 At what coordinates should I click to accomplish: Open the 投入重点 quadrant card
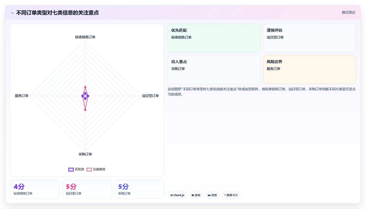point(214,69)
